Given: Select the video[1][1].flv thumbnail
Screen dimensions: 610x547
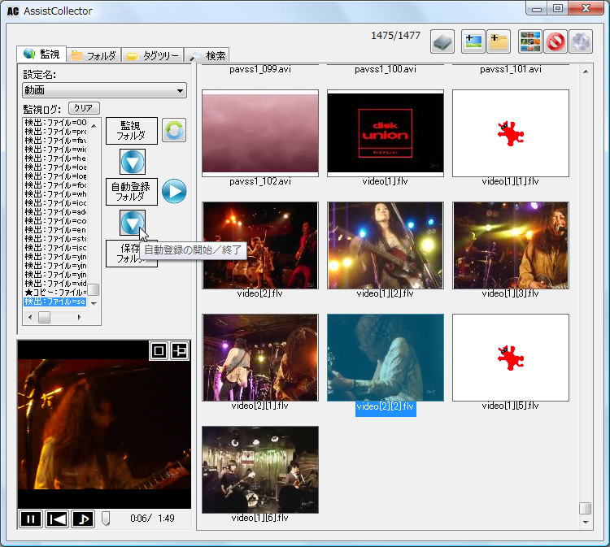Looking at the screenshot, I should click(x=511, y=133).
